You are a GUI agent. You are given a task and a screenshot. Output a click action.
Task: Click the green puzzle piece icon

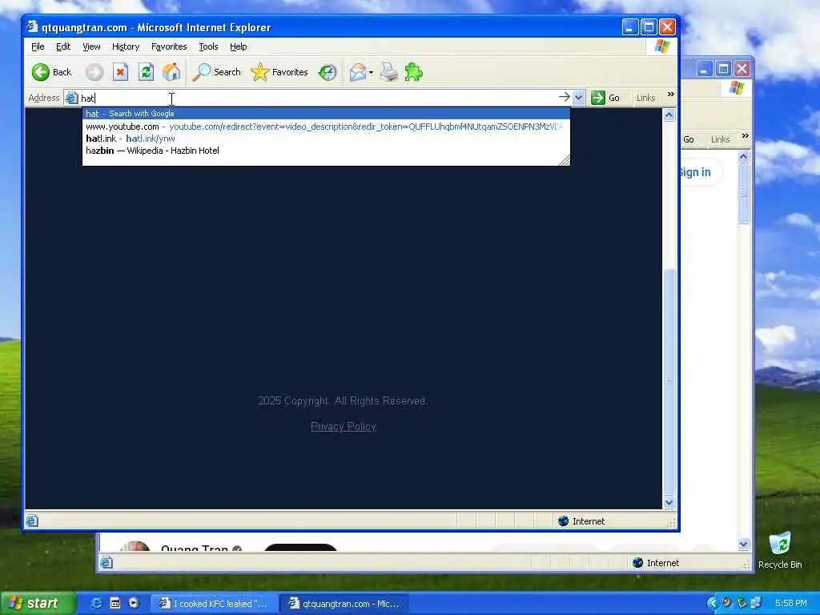414,72
